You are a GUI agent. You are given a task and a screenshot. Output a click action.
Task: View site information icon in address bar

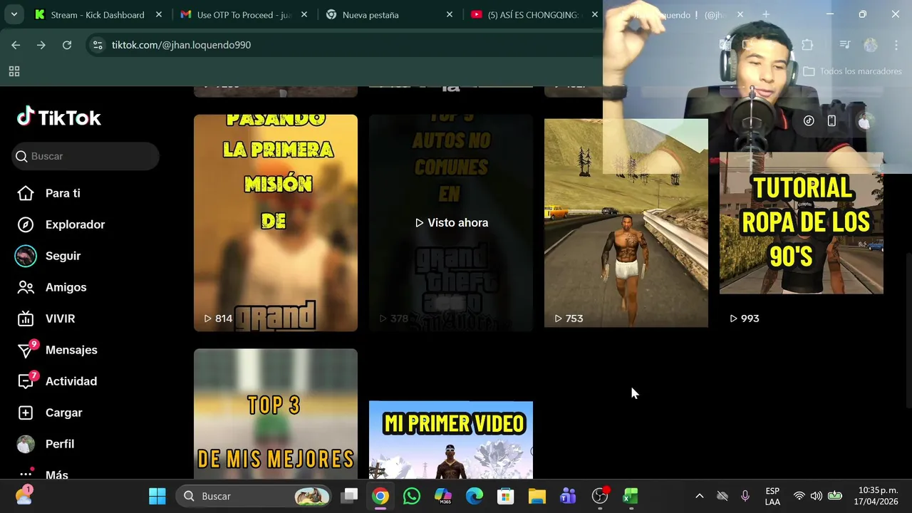[98, 45]
